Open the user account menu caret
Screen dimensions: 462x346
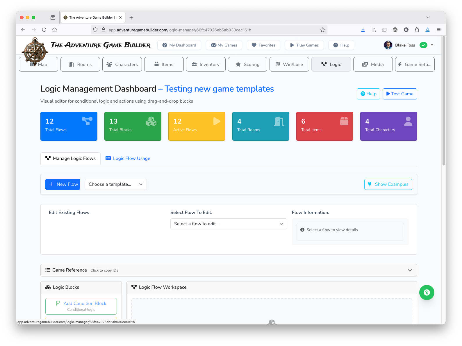click(x=432, y=45)
